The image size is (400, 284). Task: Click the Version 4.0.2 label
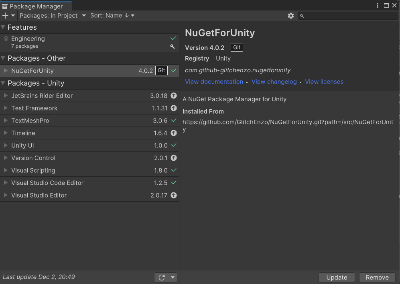(x=205, y=47)
